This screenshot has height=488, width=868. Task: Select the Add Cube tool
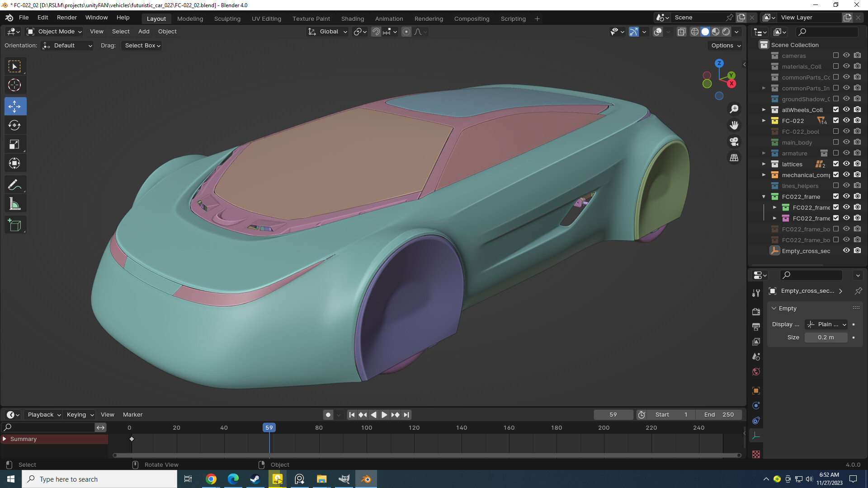[15, 225]
